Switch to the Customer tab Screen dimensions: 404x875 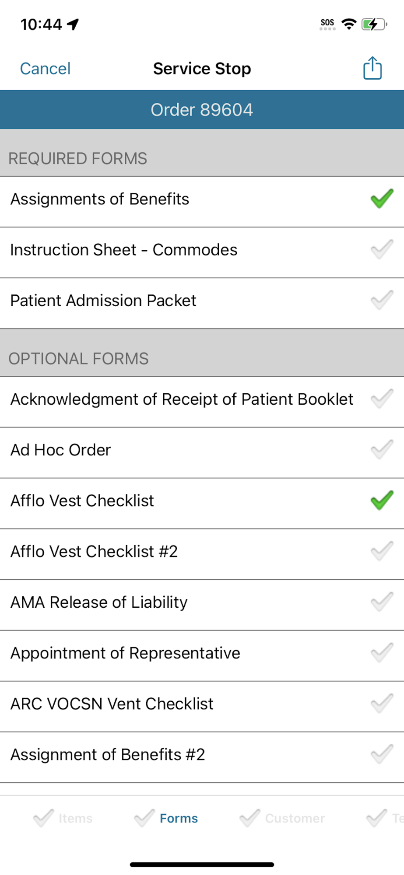295,818
